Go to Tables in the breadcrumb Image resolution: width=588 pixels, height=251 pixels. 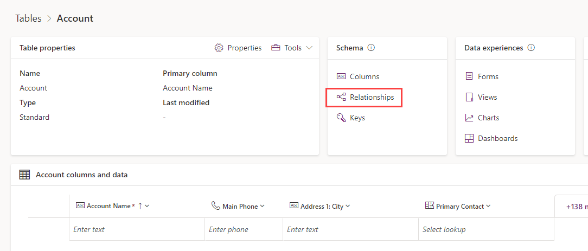[29, 18]
